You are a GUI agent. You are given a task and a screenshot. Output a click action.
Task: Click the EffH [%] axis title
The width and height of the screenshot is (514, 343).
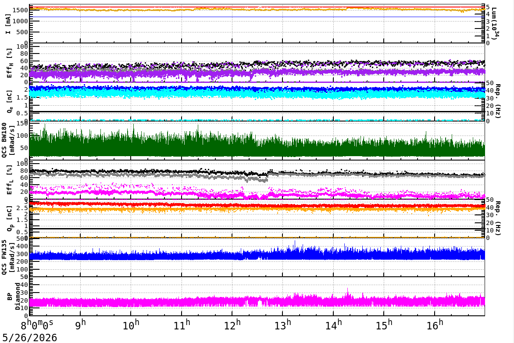coord(10,63)
